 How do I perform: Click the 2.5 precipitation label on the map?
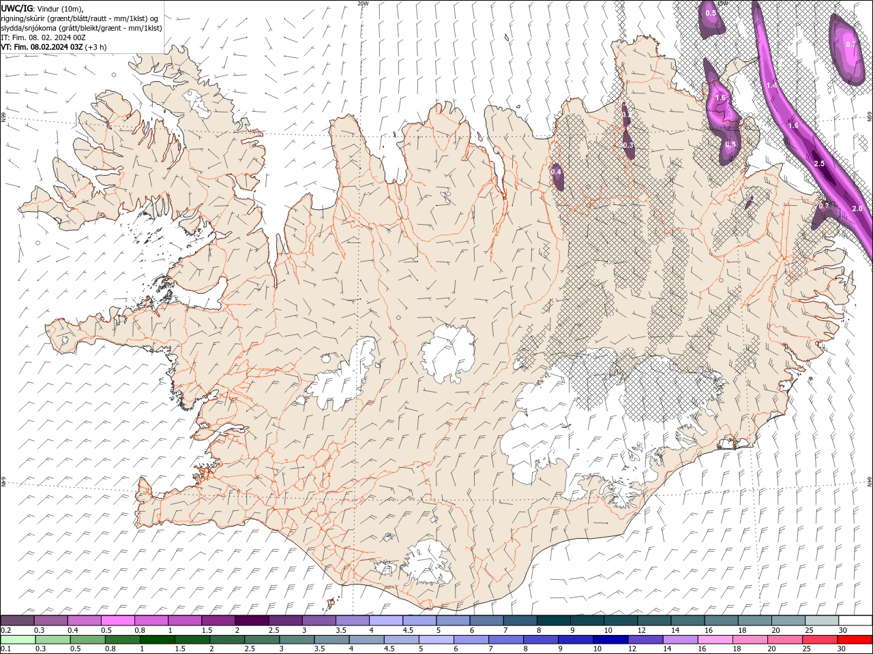(819, 163)
